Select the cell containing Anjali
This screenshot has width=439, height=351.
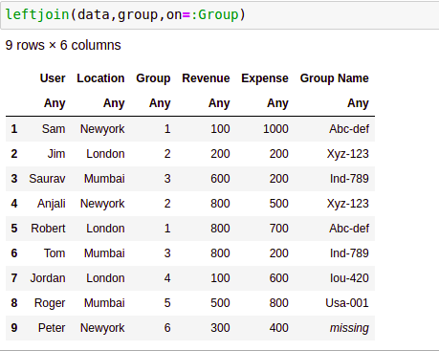(x=52, y=204)
